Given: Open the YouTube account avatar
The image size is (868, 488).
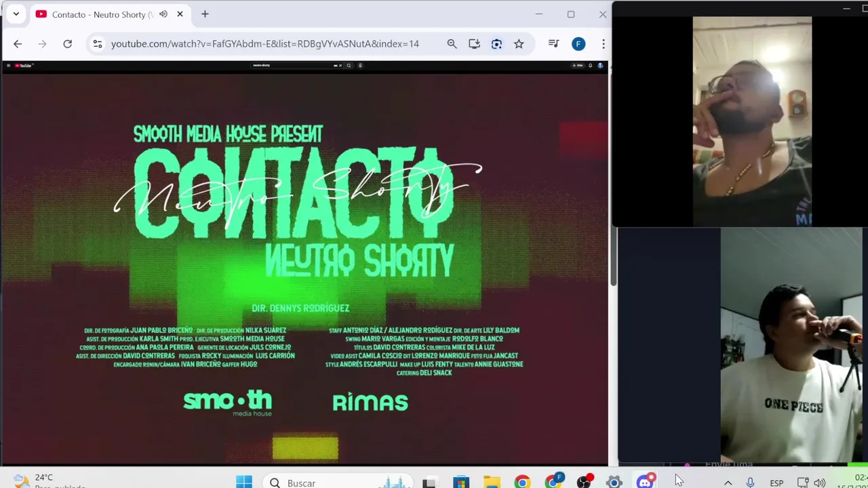Looking at the screenshot, I should click(601, 66).
